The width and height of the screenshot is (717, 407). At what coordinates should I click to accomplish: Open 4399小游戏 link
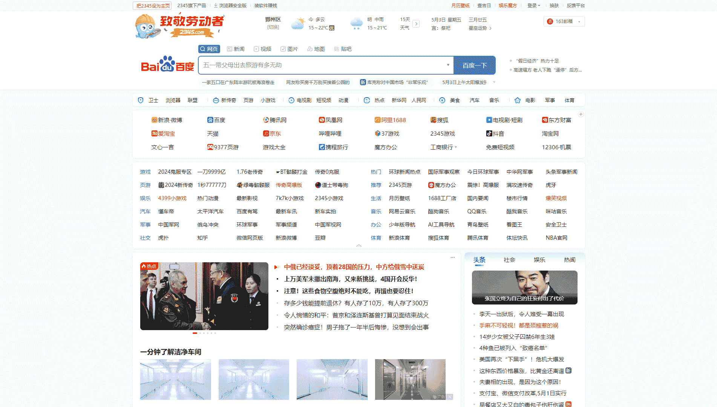click(x=172, y=198)
